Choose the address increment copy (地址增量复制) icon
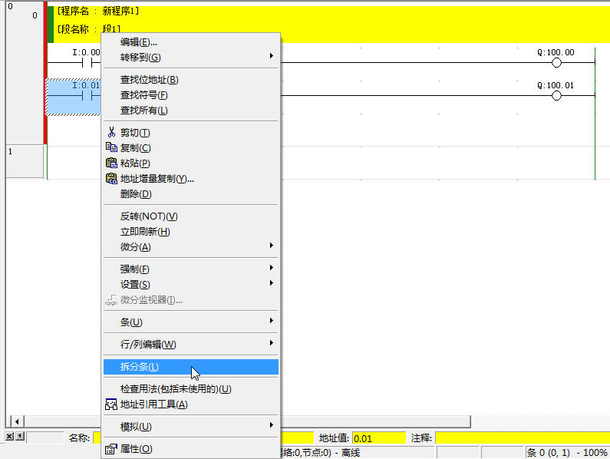610x459 pixels. tap(110, 179)
